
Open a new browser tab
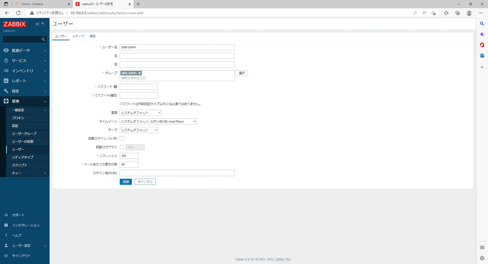pyautogui.click(x=138, y=4)
